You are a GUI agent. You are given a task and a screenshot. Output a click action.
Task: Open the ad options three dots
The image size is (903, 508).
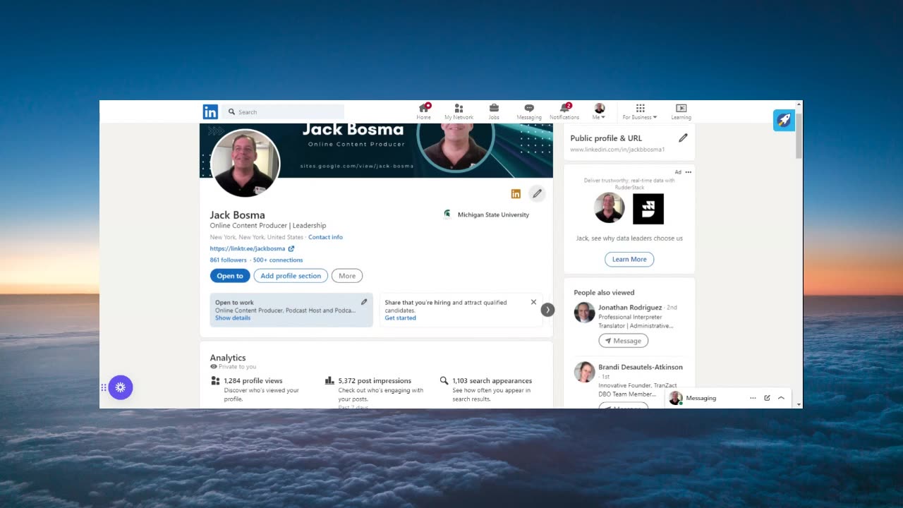pyautogui.click(x=688, y=172)
